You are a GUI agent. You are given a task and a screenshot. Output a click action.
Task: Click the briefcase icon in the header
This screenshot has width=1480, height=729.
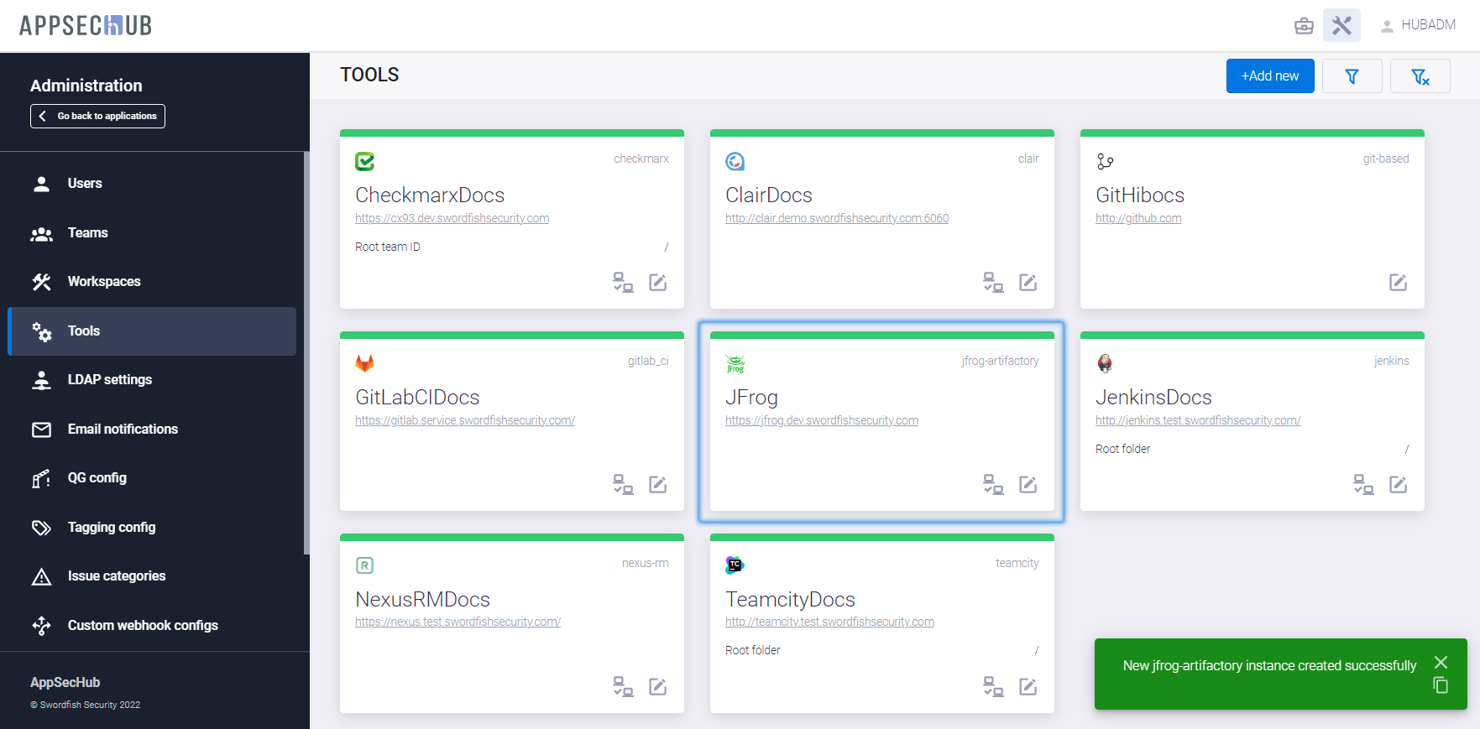tap(1304, 26)
